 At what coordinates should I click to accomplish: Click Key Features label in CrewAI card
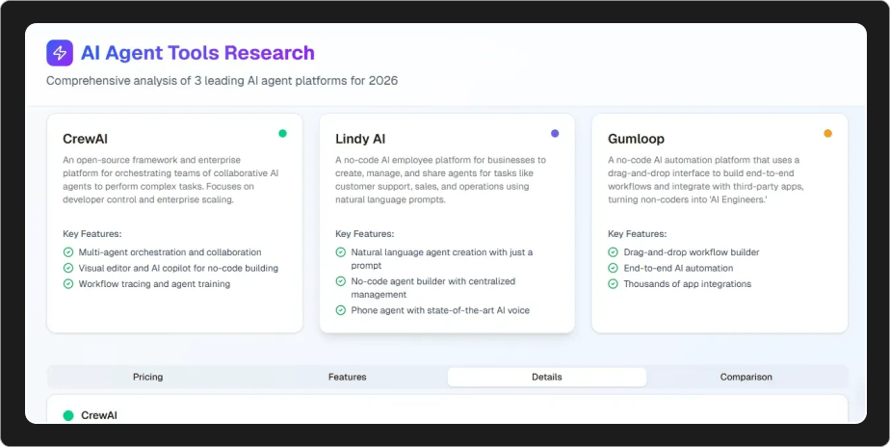(x=92, y=233)
